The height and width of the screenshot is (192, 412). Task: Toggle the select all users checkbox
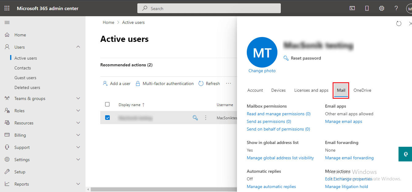tap(107, 105)
